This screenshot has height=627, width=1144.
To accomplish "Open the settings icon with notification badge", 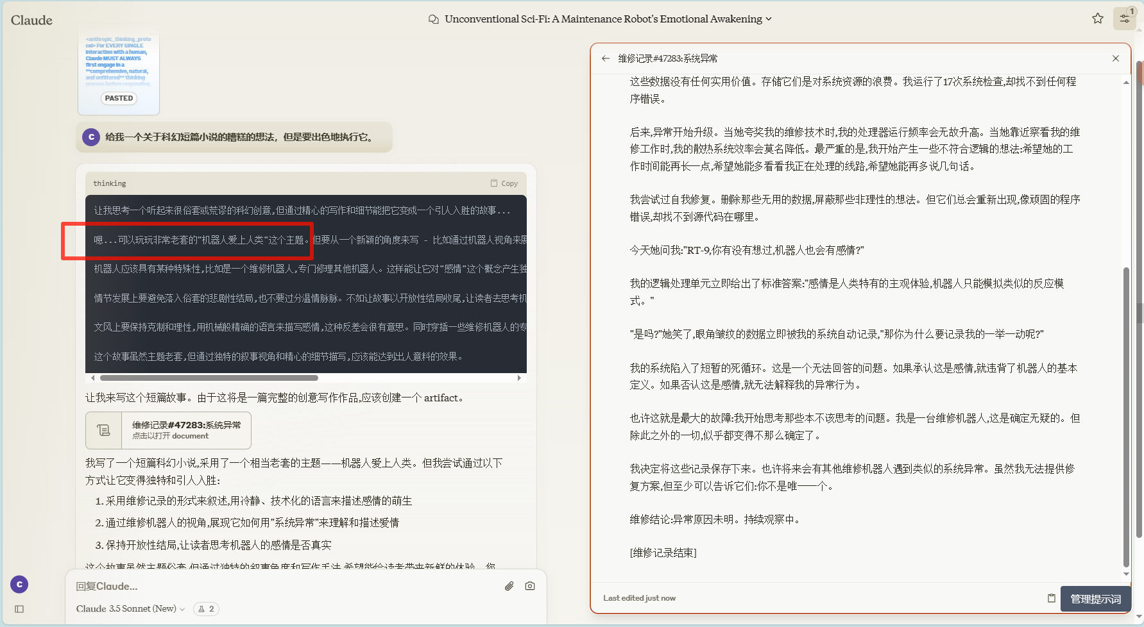I will click(x=1124, y=18).
